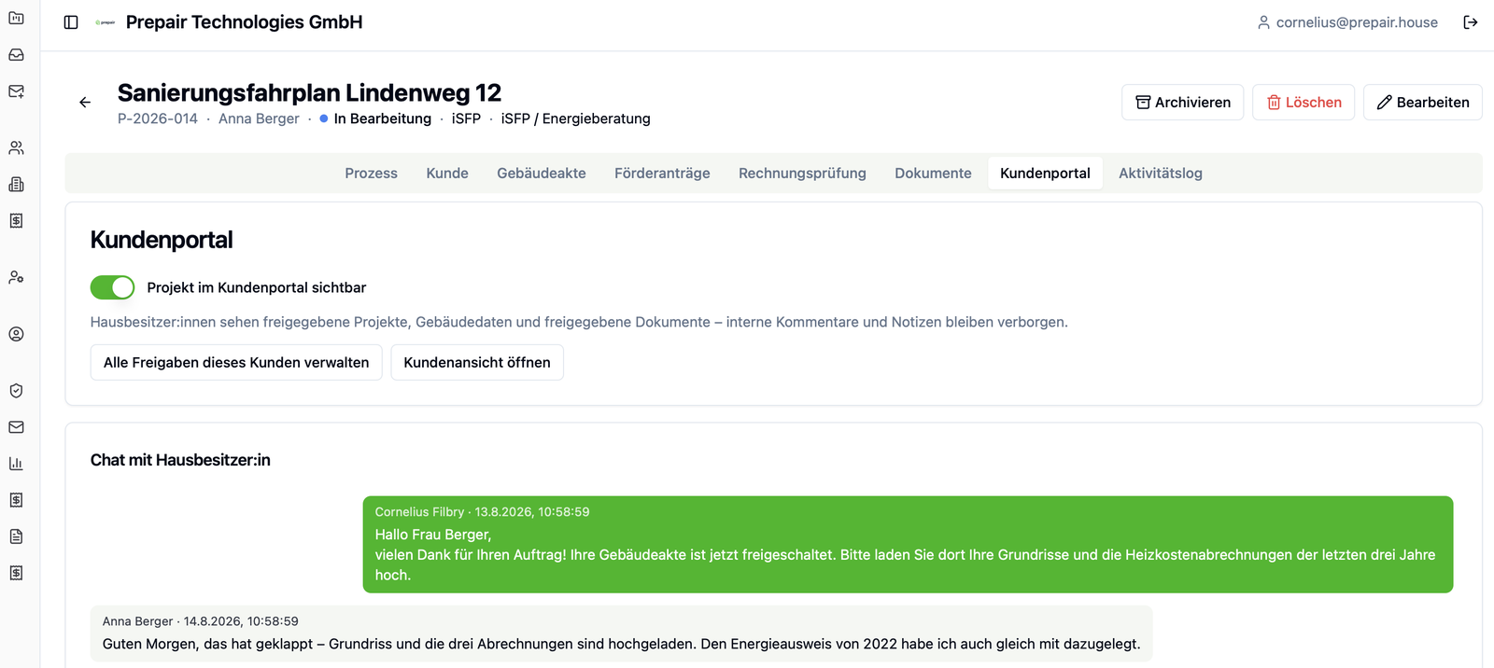The image size is (1494, 668).
Task: Open the building icon in sidebar
Action: [16, 184]
